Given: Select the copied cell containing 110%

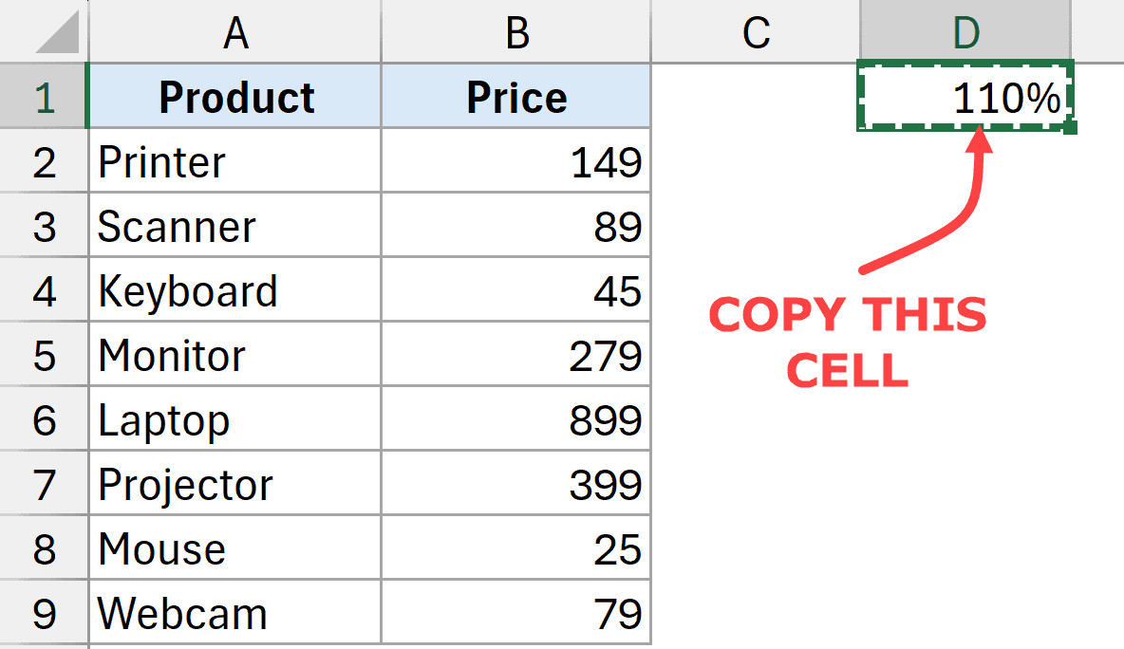Looking at the screenshot, I should point(965,98).
